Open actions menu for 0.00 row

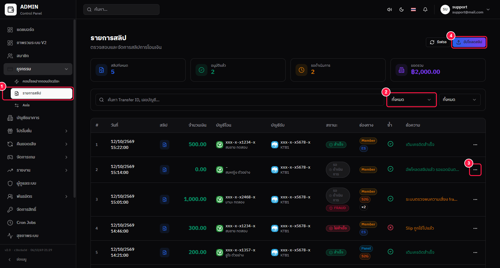coord(475,170)
